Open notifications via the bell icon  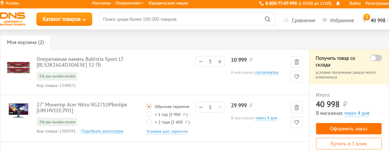click(338, 3)
